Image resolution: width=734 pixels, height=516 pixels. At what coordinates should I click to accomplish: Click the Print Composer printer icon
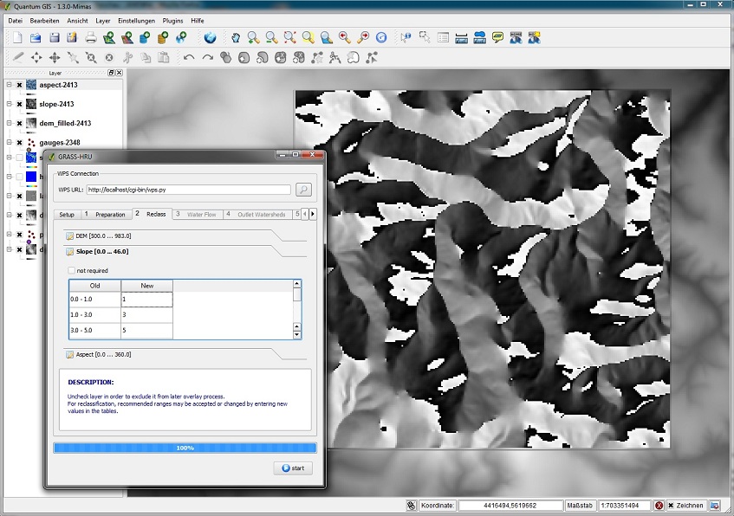pyautogui.click(x=91, y=37)
